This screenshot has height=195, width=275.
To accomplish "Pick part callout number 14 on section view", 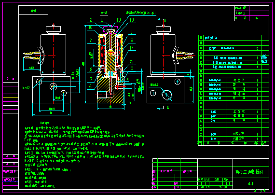I will pyautogui.click(x=132, y=48).
